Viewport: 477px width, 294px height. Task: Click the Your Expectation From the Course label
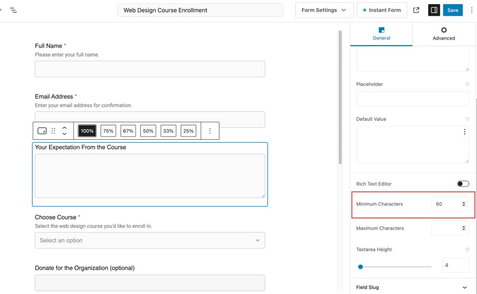80,147
